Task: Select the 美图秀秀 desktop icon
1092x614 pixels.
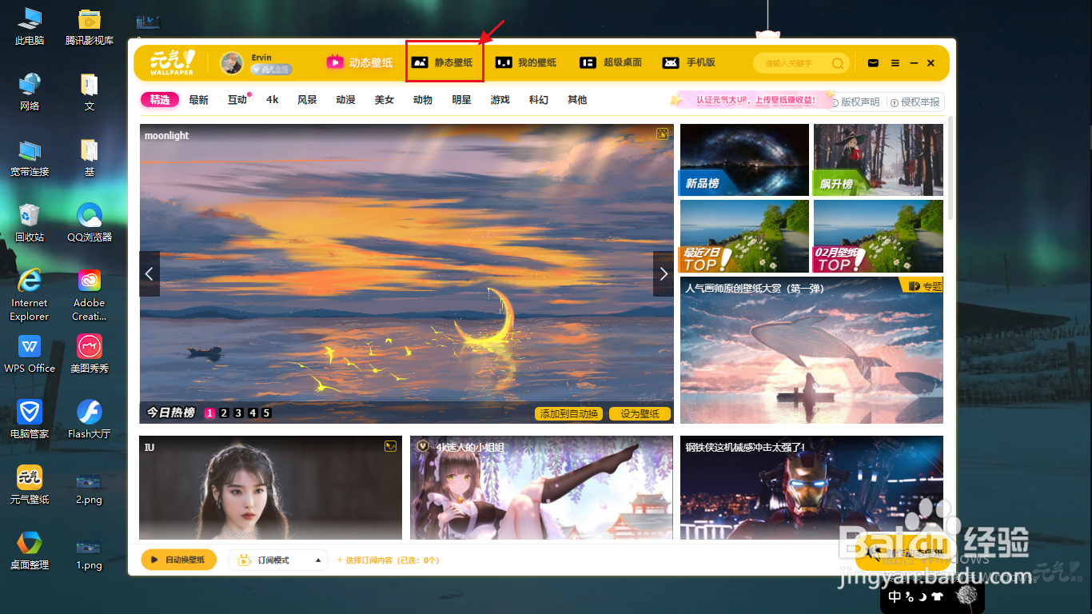Action: 90,354
